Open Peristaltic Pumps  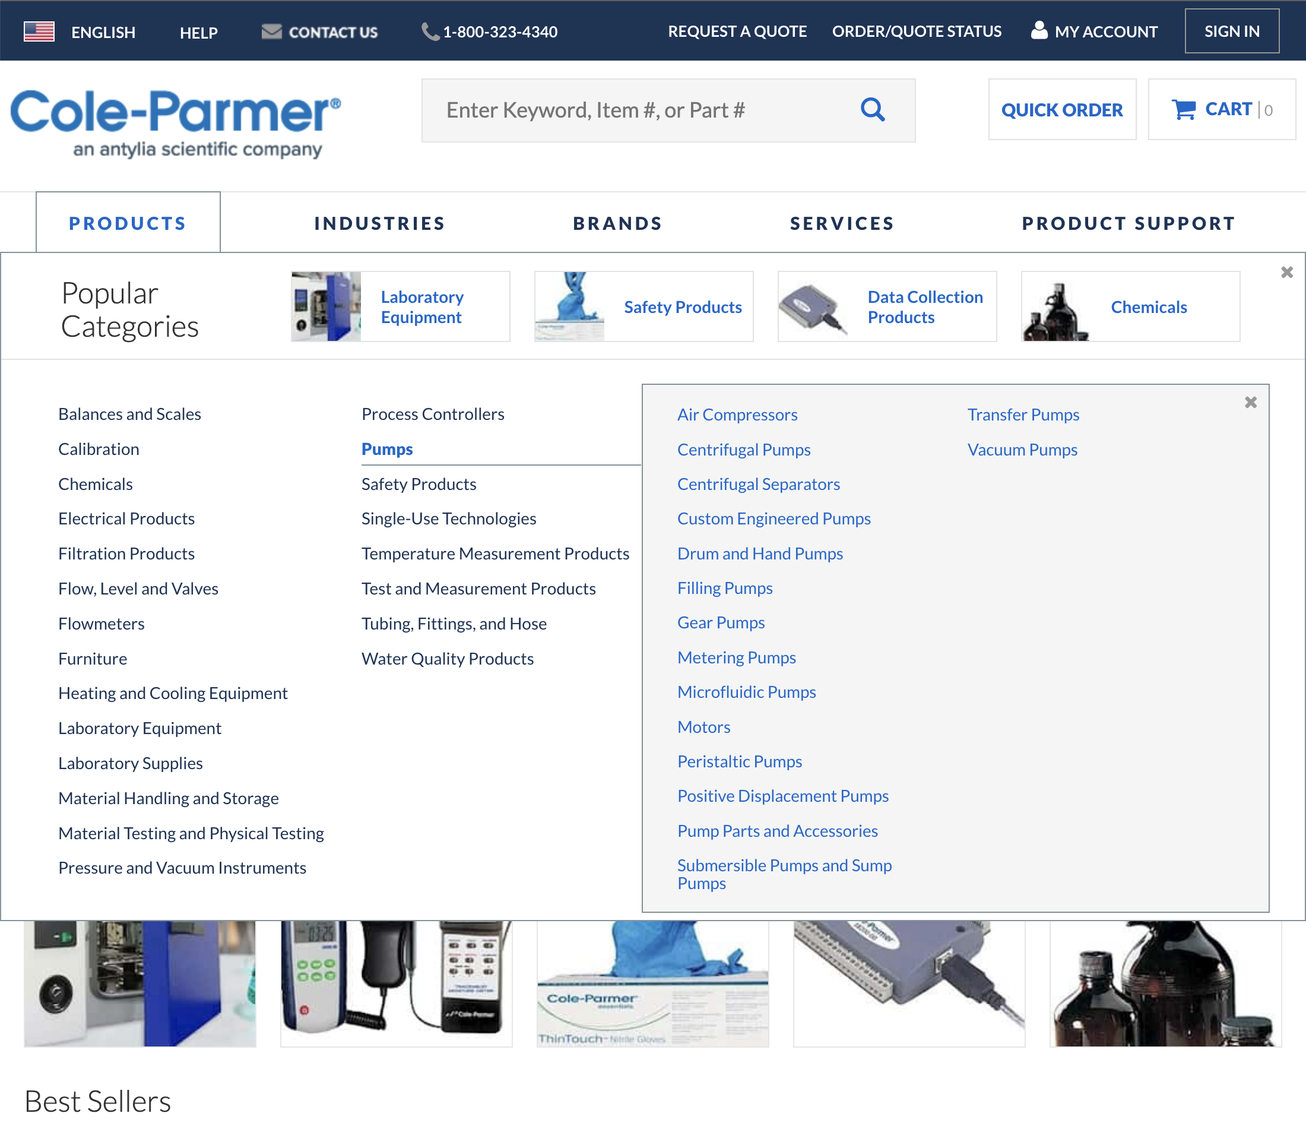[x=740, y=761]
